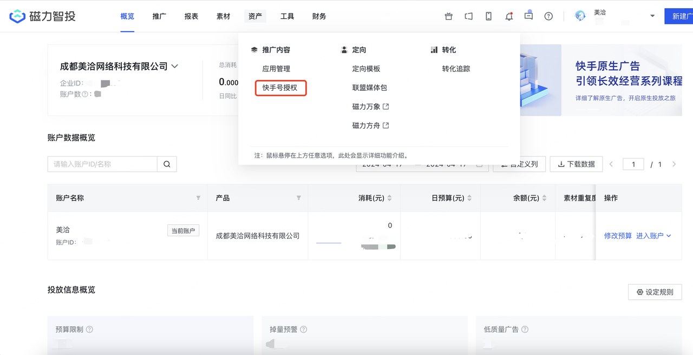Sort by 余额(元) column arrows
The width and height of the screenshot is (693, 355).
[x=544, y=198]
